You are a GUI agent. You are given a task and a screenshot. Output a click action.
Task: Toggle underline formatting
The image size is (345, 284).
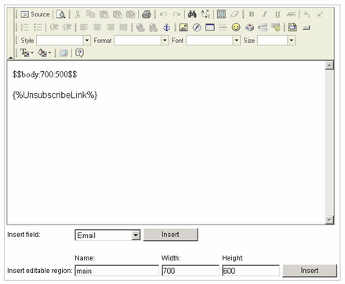click(x=278, y=14)
